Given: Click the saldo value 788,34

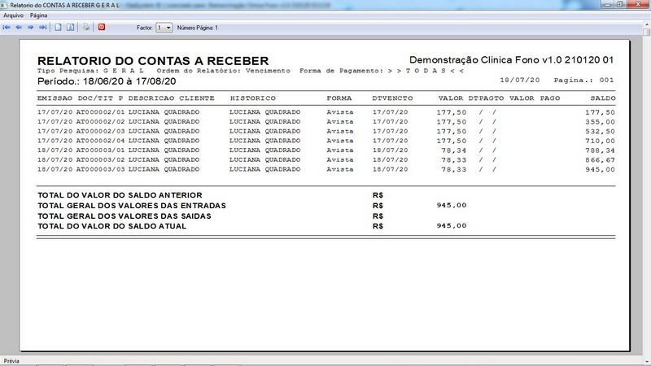Looking at the screenshot, I should (600, 150).
